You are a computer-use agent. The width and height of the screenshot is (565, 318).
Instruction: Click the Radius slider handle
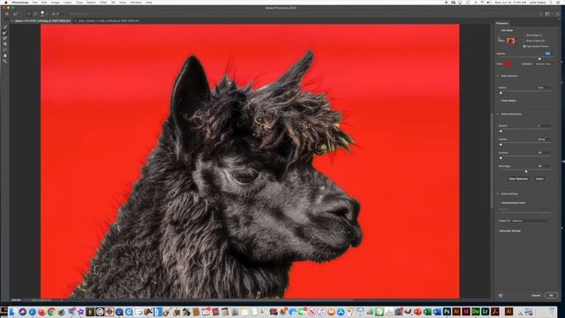click(501, 93)
